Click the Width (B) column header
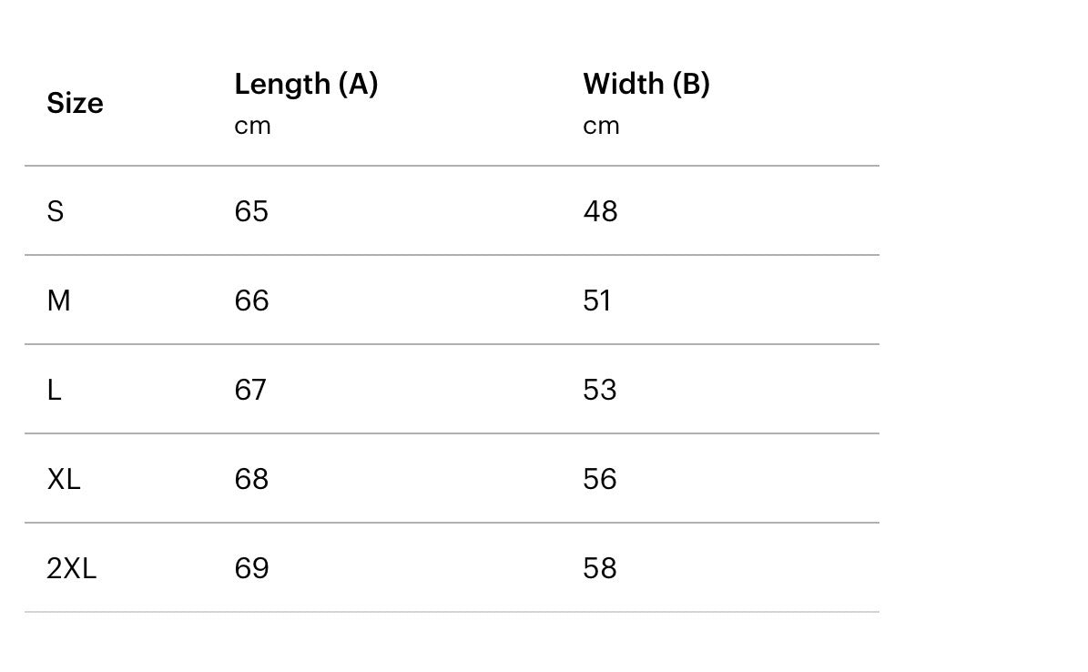Image resolution: width=1088 pixels, height=672 pixels. (646, 84)
